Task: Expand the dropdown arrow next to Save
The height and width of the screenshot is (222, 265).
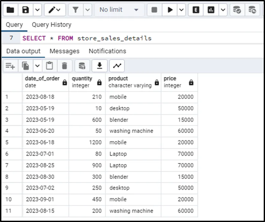Action: tap(37, 10)
